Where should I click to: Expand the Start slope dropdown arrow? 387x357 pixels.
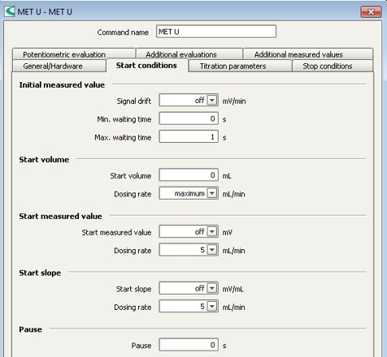[x=212, y=288]
